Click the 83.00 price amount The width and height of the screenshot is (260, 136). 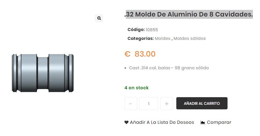point(145,54)
